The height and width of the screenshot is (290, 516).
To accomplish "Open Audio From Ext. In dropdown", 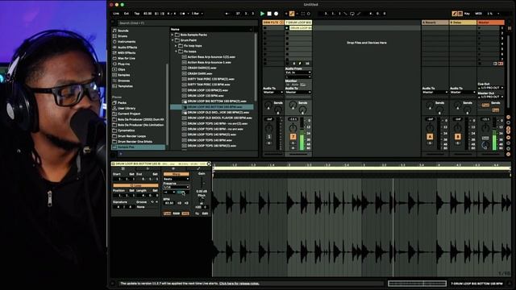I will (298, 72).
